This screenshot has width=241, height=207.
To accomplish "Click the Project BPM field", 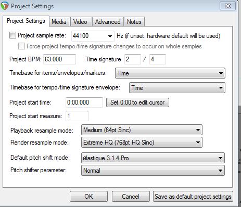I will pos(59,59).
